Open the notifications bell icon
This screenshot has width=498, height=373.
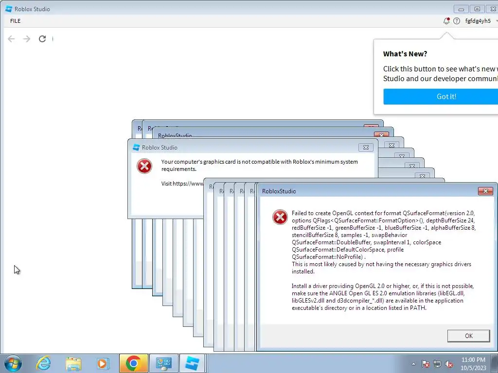[446, 21]
